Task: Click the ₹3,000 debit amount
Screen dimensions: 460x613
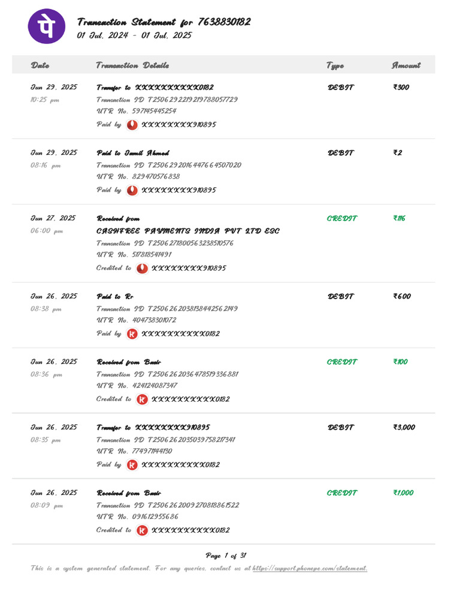Action: click(404, 427)
